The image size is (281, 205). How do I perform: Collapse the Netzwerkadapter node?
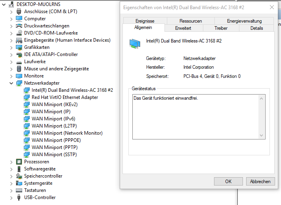pyautogui.click(x=11, y=83)
